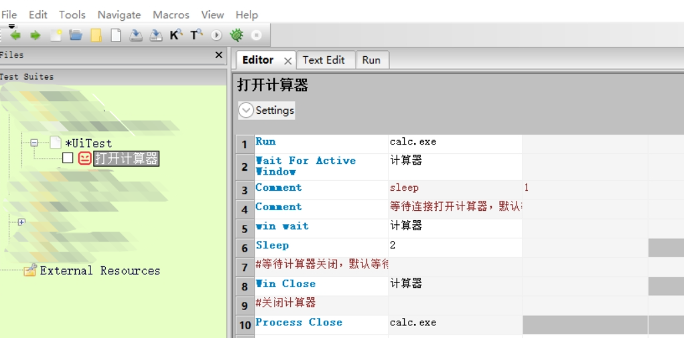Viewport: 684px width, 338px height.
Task: Expand the plus node in the suite tree
Action: pyautogui.click(x=21, y=222)
